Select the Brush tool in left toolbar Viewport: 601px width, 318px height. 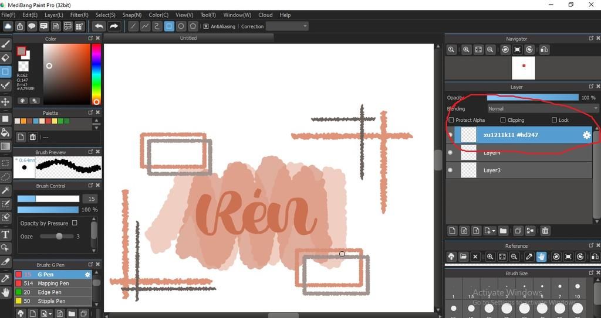pyautogui.click(x=5, y=45)
